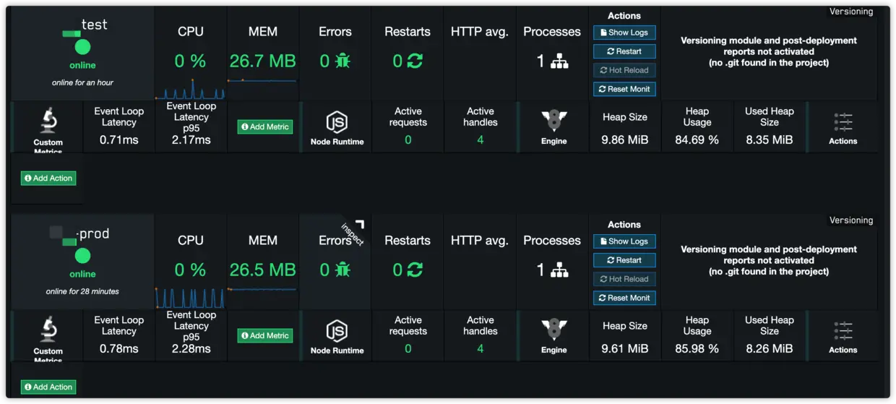Click the Processes cluster icon for test
This screenshot has width=896, height=404.
tap(559, 62)
